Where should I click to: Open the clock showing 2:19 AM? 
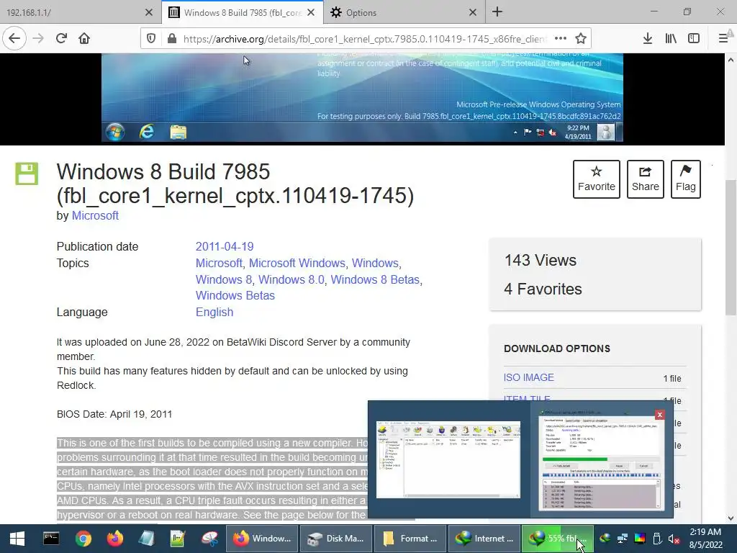point(706,539)
